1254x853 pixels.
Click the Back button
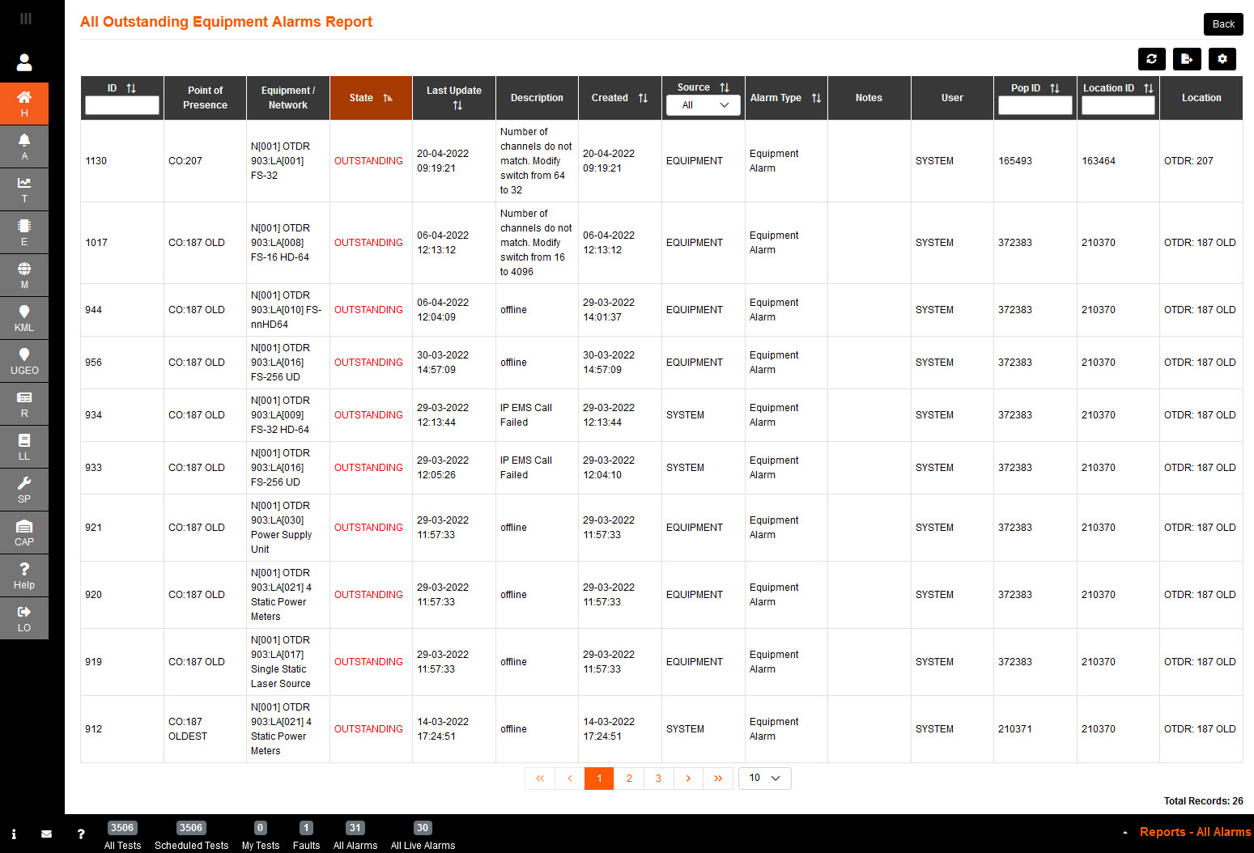coord(1222,24)
